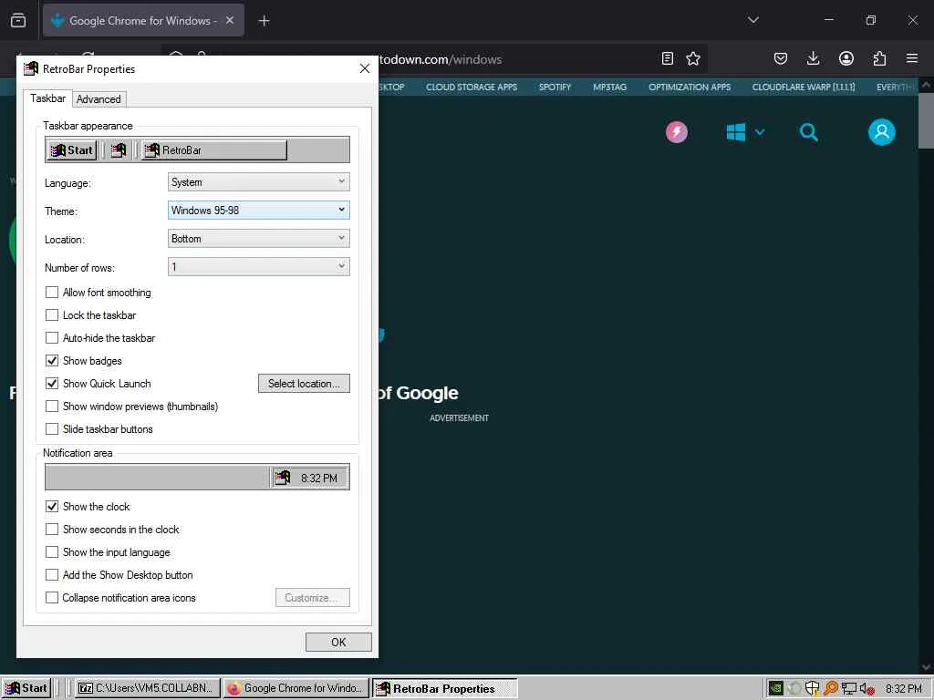Enable Auto-hide the taskbar
The image size is (934, 700).
[x=52, y=337]
